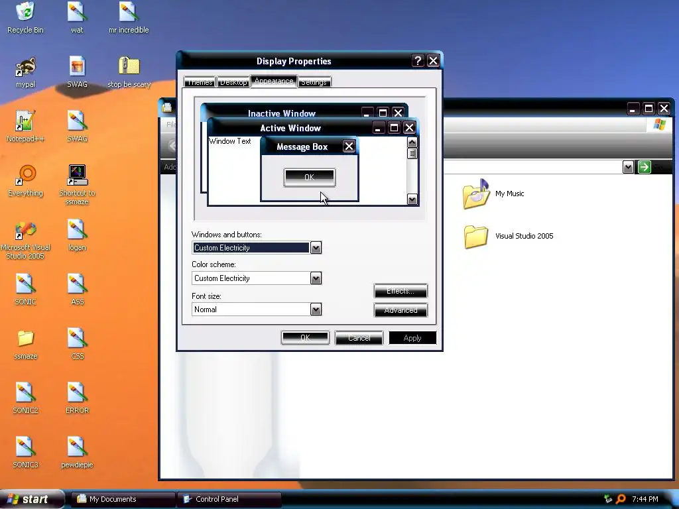Switch to the Desktop tab

tap(233, 82)
